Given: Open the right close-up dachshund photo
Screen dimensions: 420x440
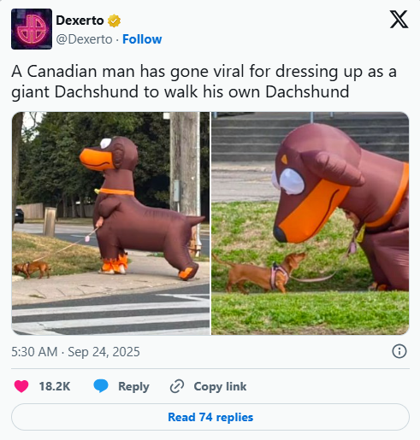Looking at the screenshot, I should click(x=311, y=223).
